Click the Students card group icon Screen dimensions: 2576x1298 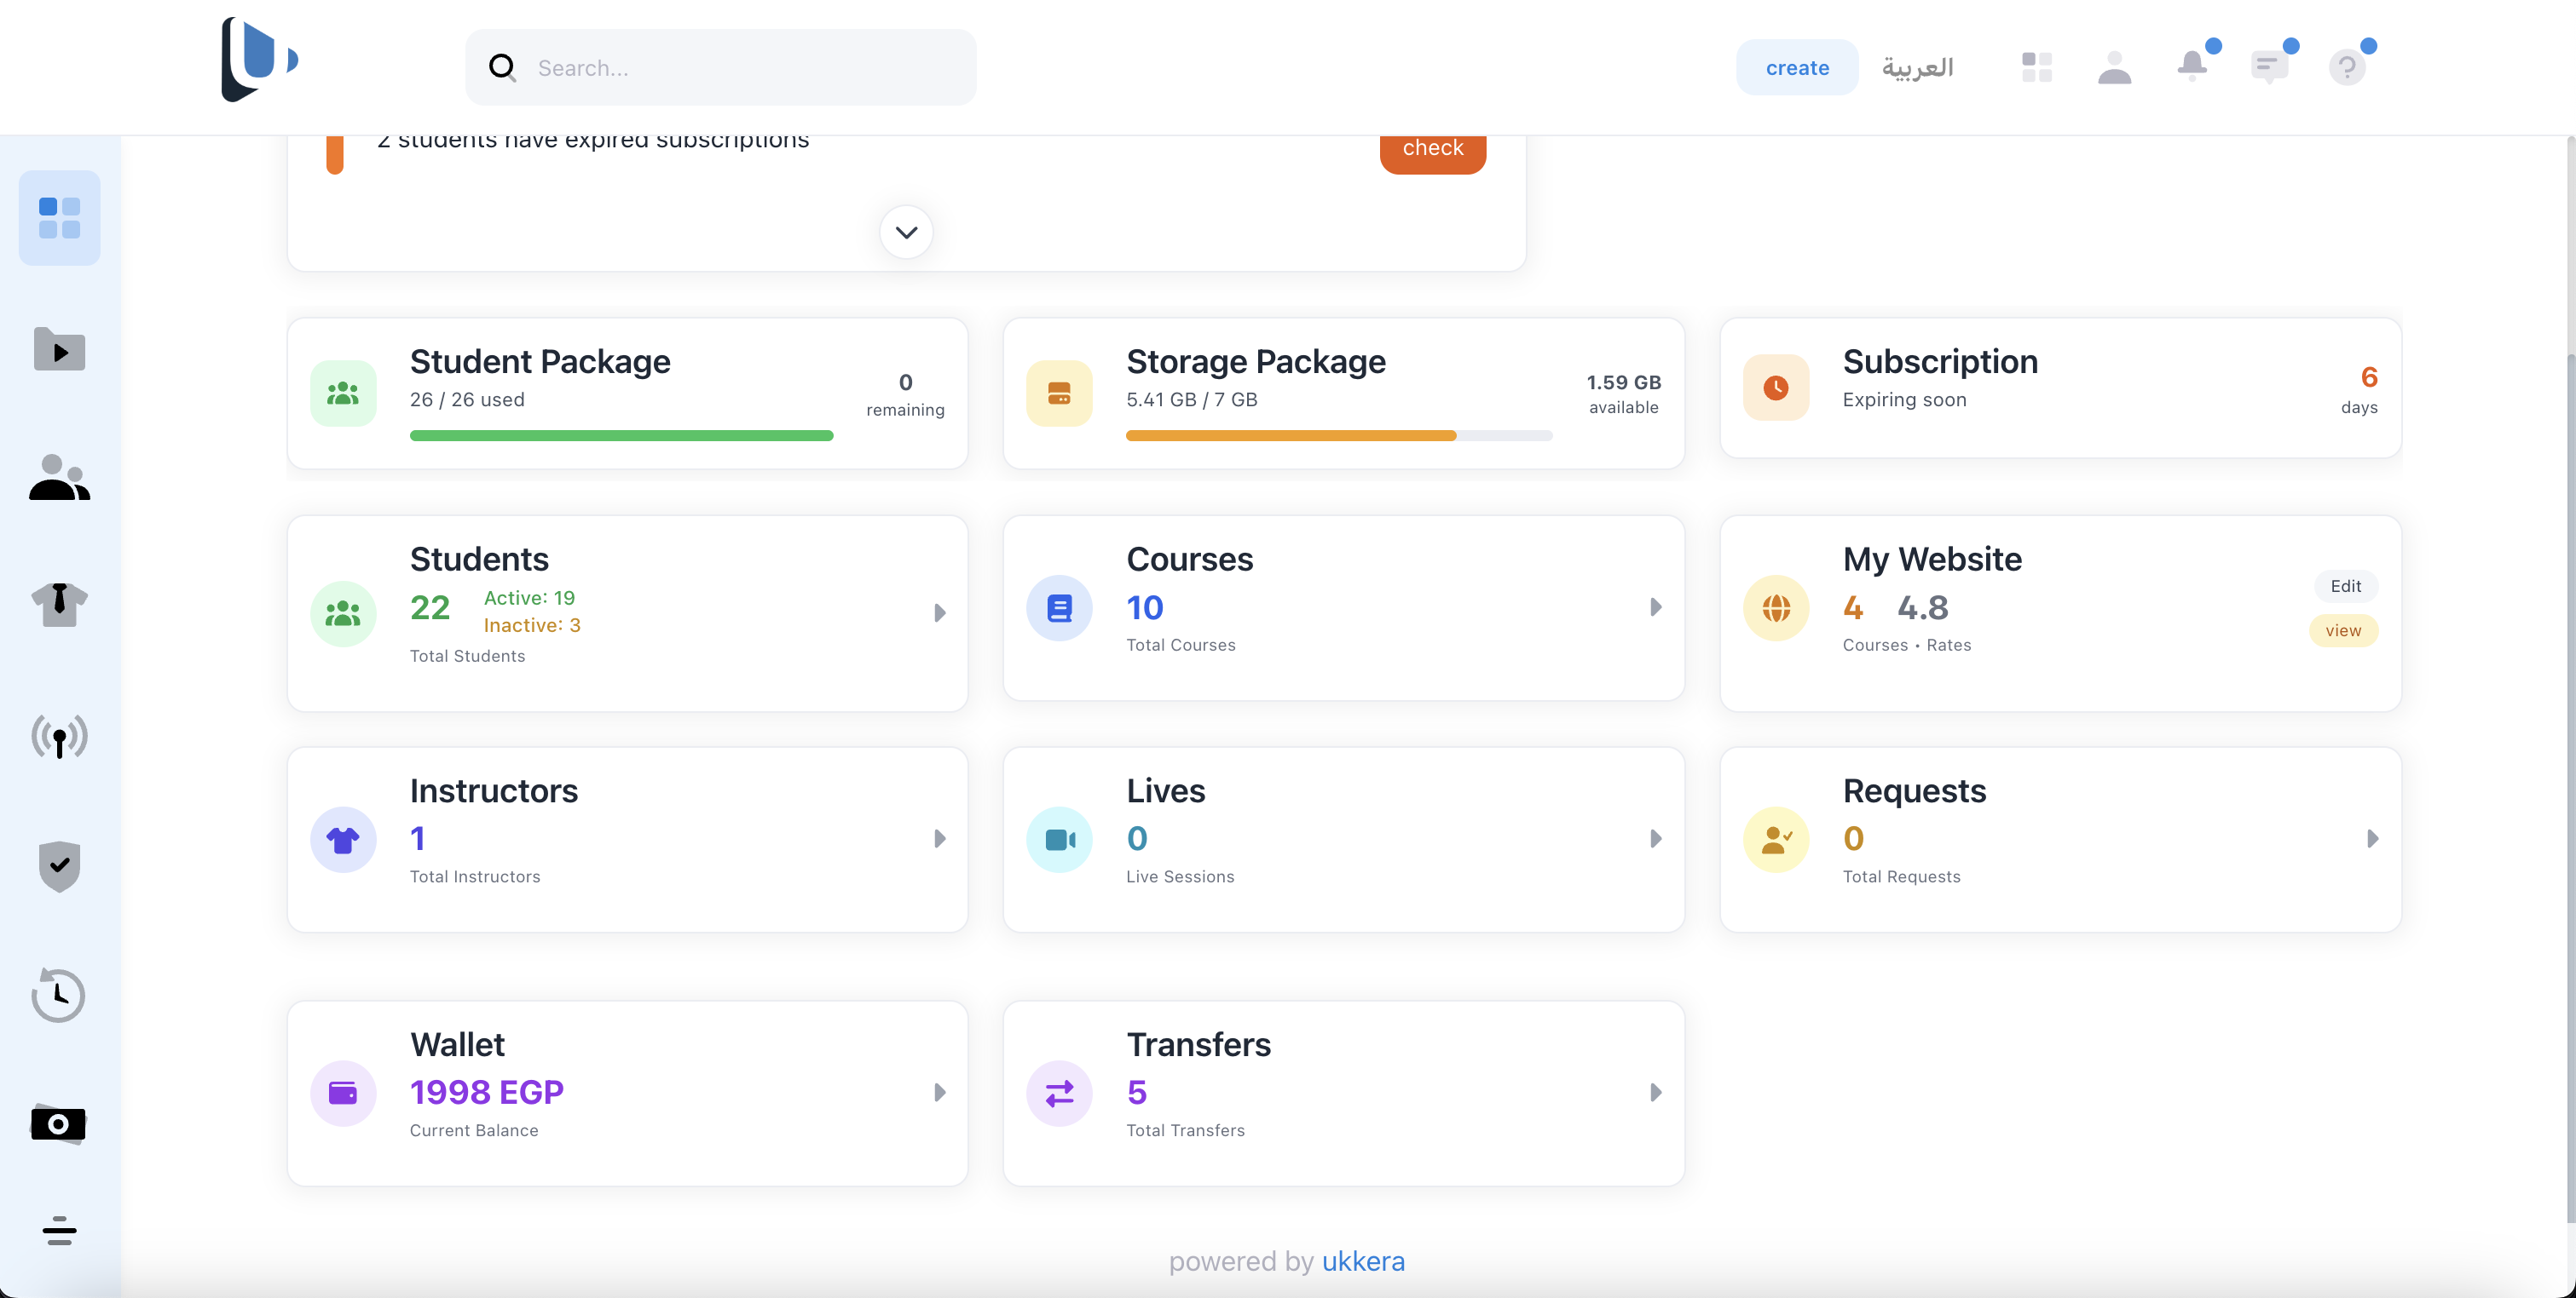343,613
